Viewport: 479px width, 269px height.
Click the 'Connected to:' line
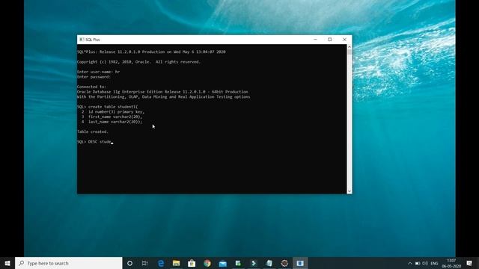[91, 87]
